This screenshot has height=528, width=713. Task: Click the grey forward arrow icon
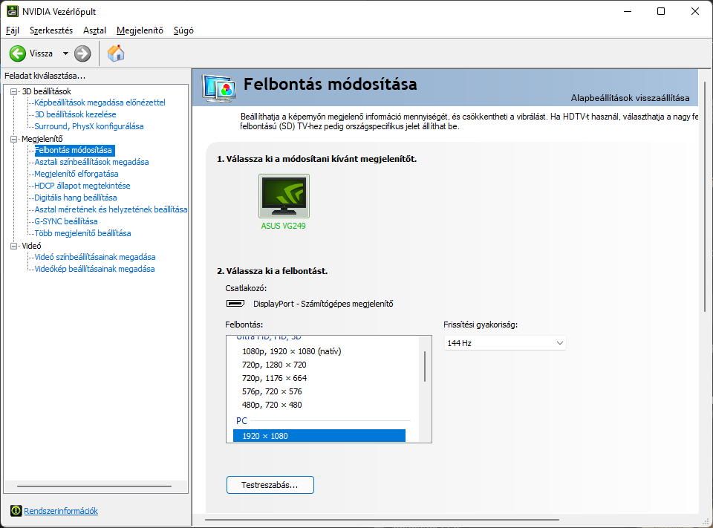coord(82,53)
